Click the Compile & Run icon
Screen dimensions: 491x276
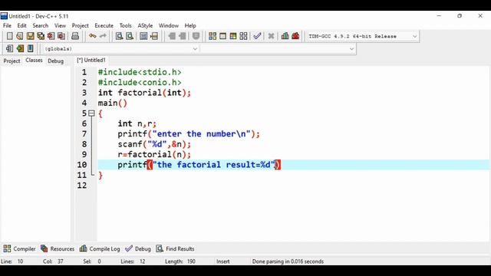tap(233, 36)
